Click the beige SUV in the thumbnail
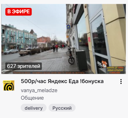Image resolution: width=128 pixels, height=118 pixels. click(x=25, y=52)
